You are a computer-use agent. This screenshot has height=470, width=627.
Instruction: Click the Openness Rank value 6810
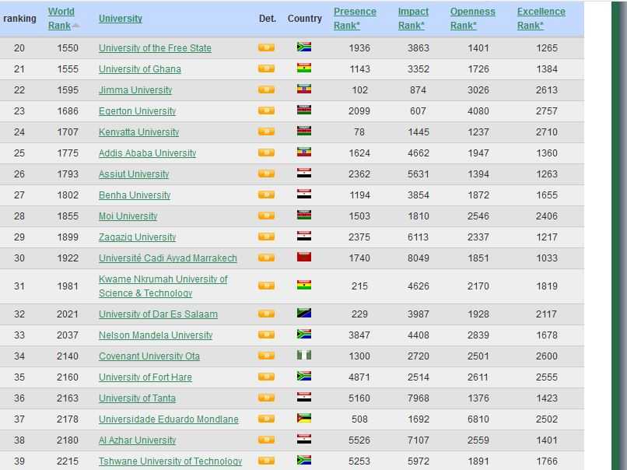coord(478,419)
